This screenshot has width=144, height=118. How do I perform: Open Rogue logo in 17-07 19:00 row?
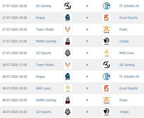point(68,18)
